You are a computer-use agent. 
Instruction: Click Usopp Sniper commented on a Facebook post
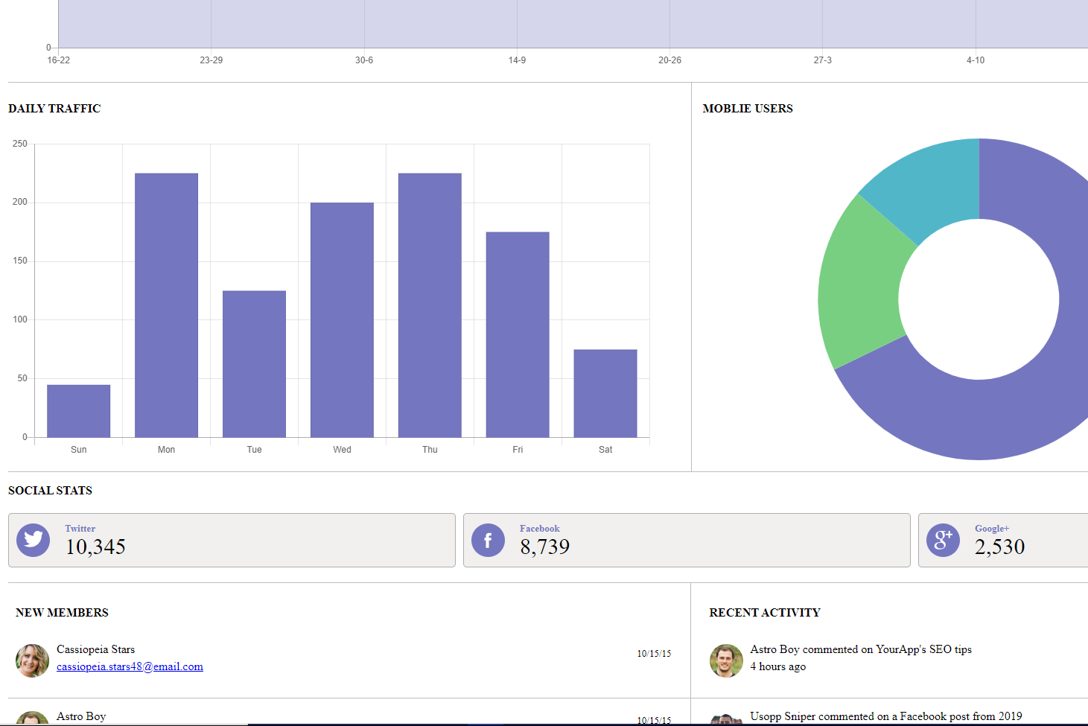886,716
